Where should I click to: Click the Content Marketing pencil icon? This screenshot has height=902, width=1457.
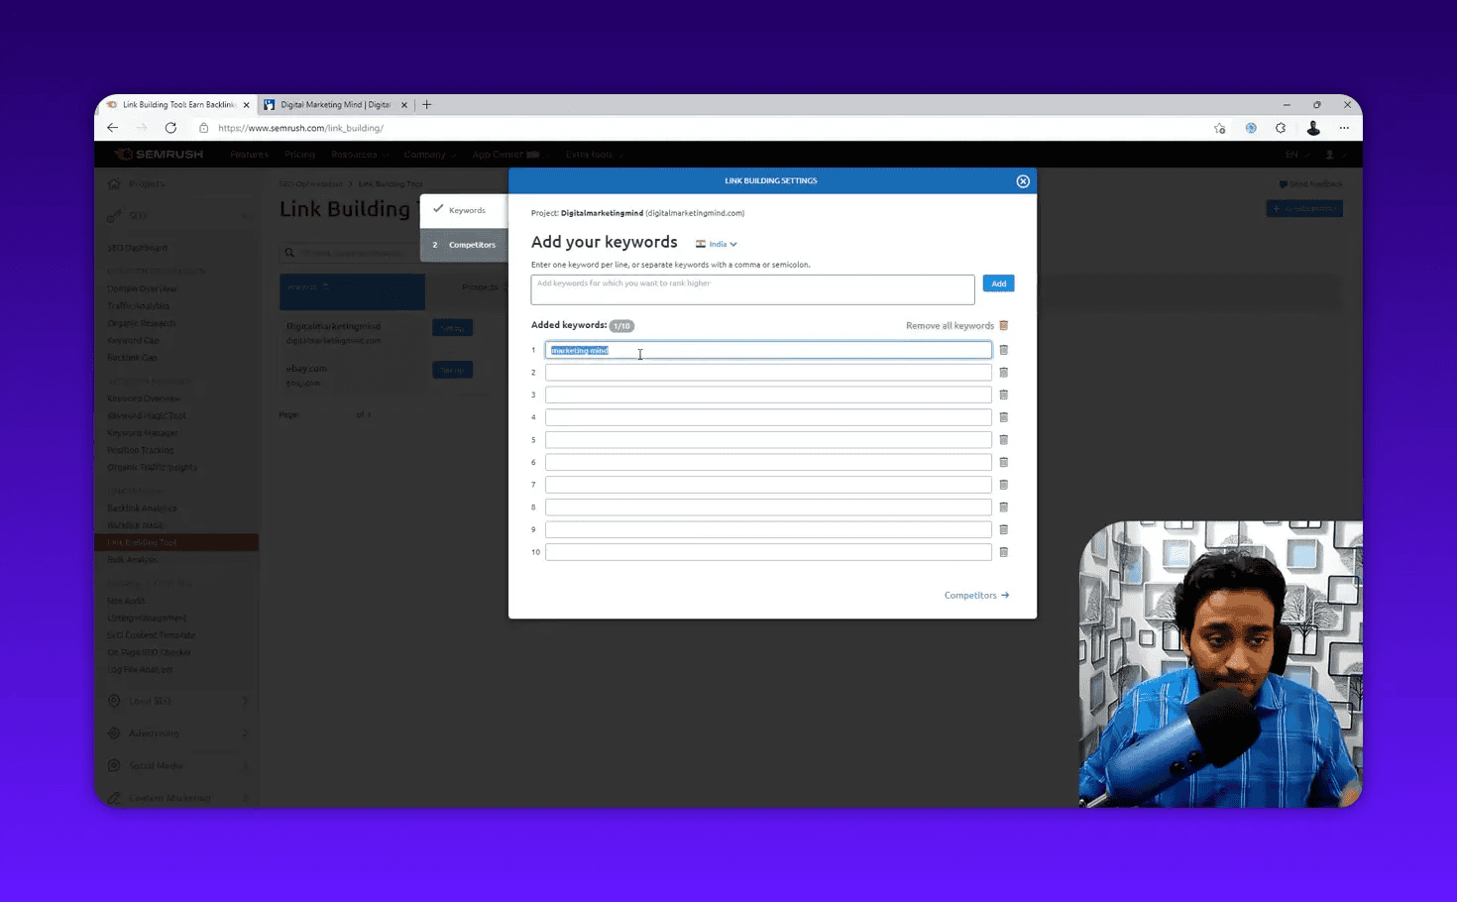113,797
